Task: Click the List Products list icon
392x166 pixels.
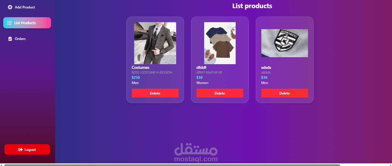Action: pyautogui.click(x=9, y=23)
